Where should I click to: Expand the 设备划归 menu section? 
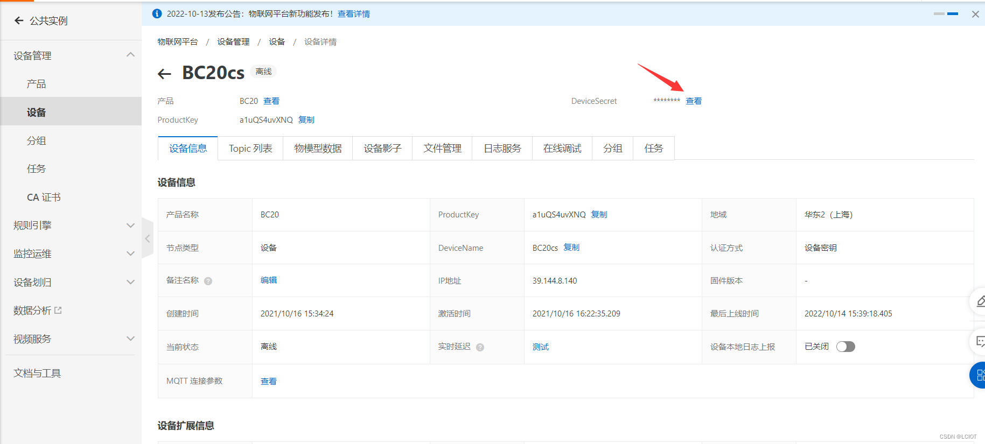(130, 282)
